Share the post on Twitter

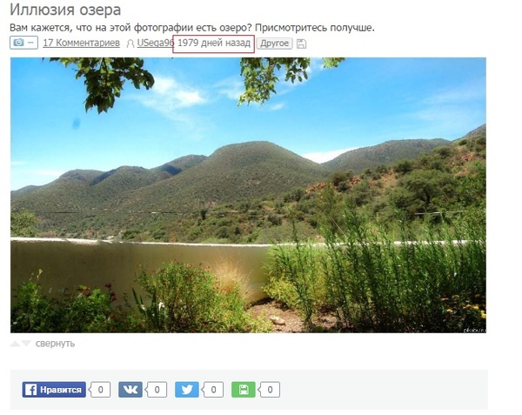187,390
